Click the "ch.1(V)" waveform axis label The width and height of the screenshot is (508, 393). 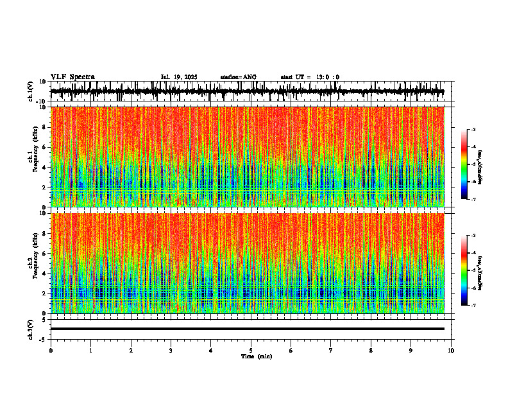[x=31, y=91]
